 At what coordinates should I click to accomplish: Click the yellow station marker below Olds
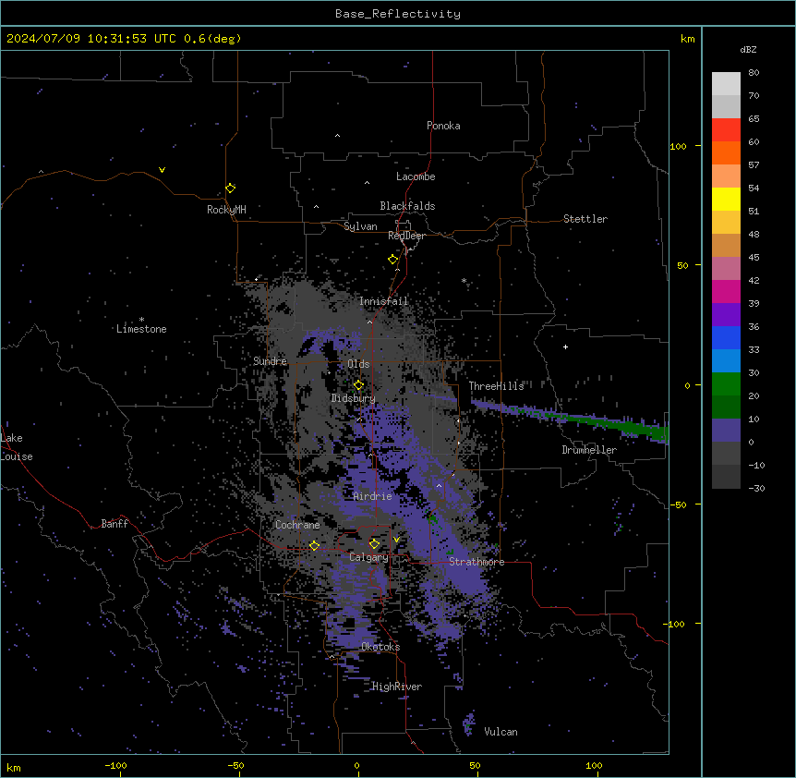358,384
